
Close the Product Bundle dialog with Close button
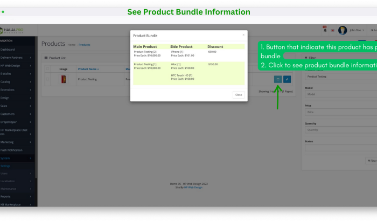pyautogui.click(x=239, y=95)
